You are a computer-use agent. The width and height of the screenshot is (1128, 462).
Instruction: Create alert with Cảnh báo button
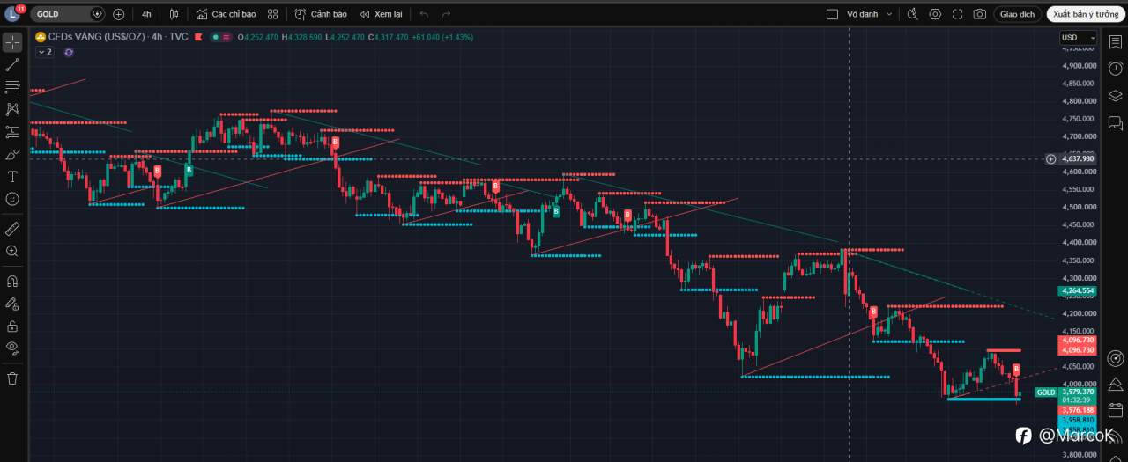tap(321, 14)
